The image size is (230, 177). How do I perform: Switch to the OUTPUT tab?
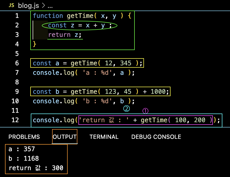click(x=64, y=137)
